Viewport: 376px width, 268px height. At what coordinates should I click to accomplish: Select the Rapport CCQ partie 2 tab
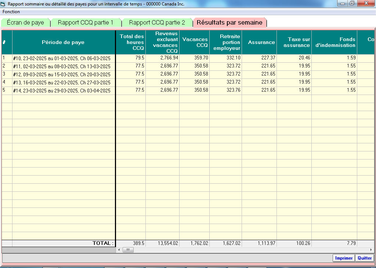(157, 23)
